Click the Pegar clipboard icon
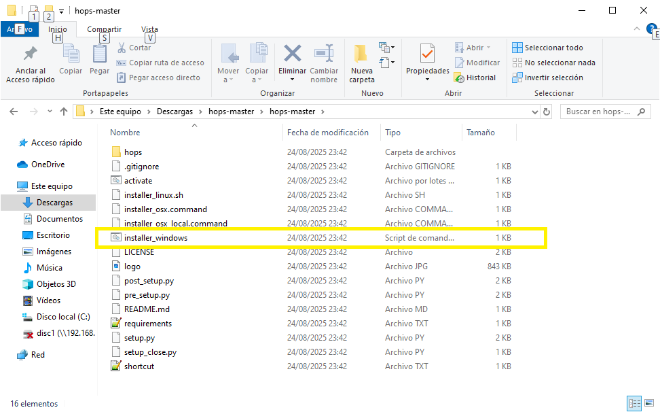 pos(99,59)
